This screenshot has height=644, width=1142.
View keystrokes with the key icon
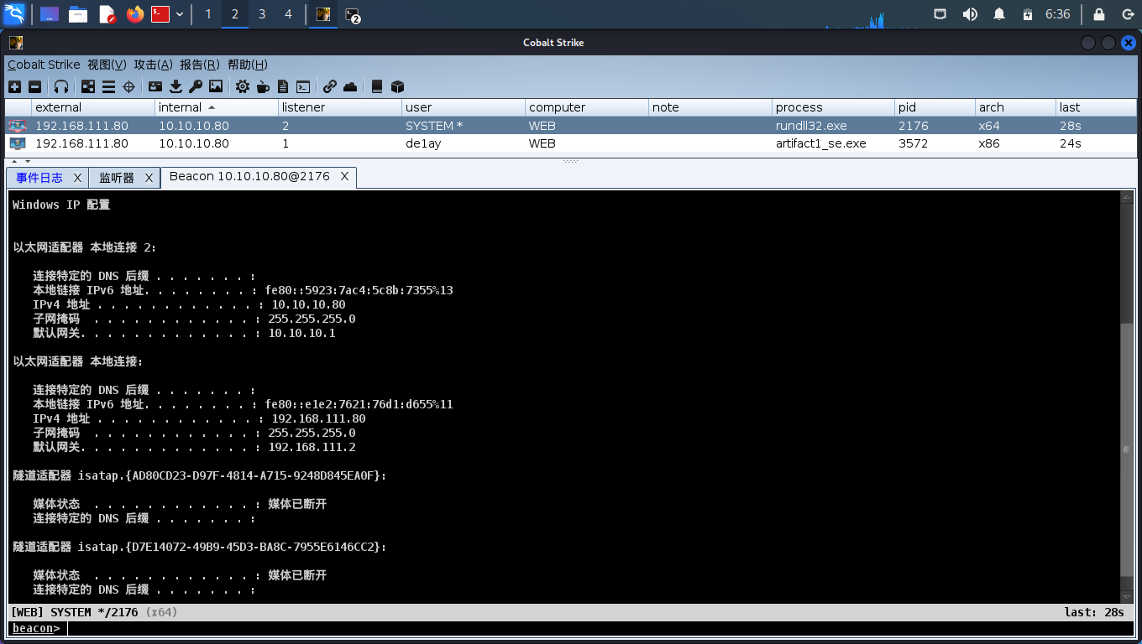point(196,86)
